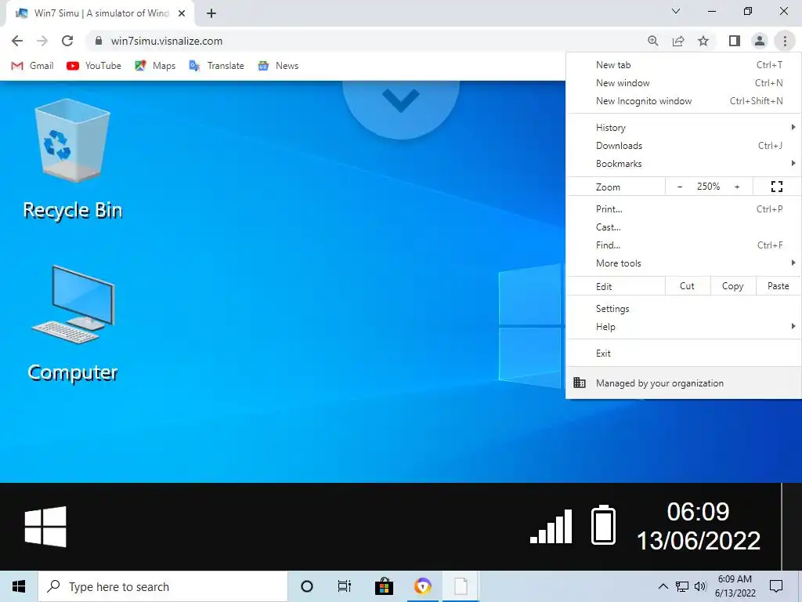802x602 pixels.
Task: Click the simulator battery icon
Action: [604, 524]
